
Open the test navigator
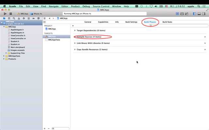coord(24,18)
